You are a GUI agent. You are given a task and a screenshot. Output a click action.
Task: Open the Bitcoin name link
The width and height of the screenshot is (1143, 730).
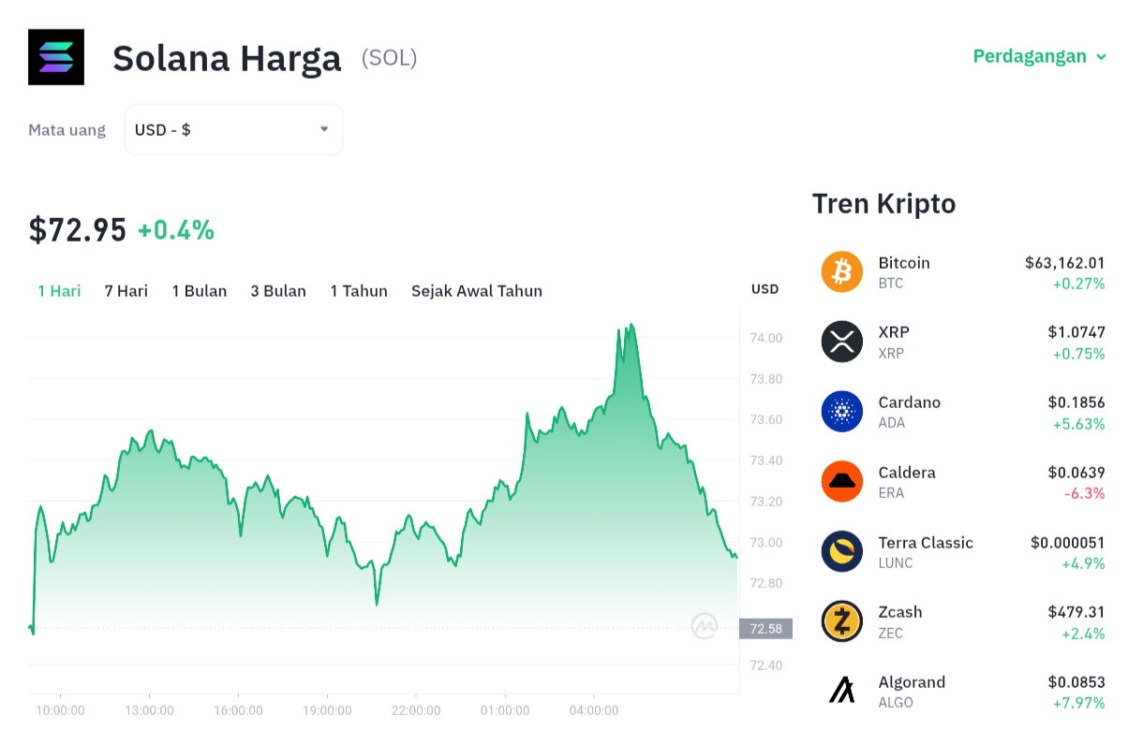(x=904, y=263)
